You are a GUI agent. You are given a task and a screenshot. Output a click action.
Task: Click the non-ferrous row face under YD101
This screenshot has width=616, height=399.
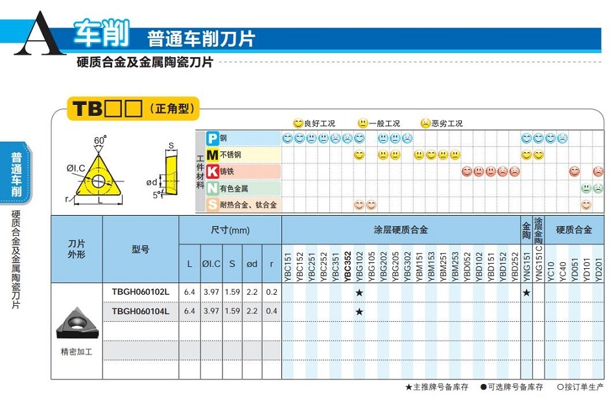[586, 188]
